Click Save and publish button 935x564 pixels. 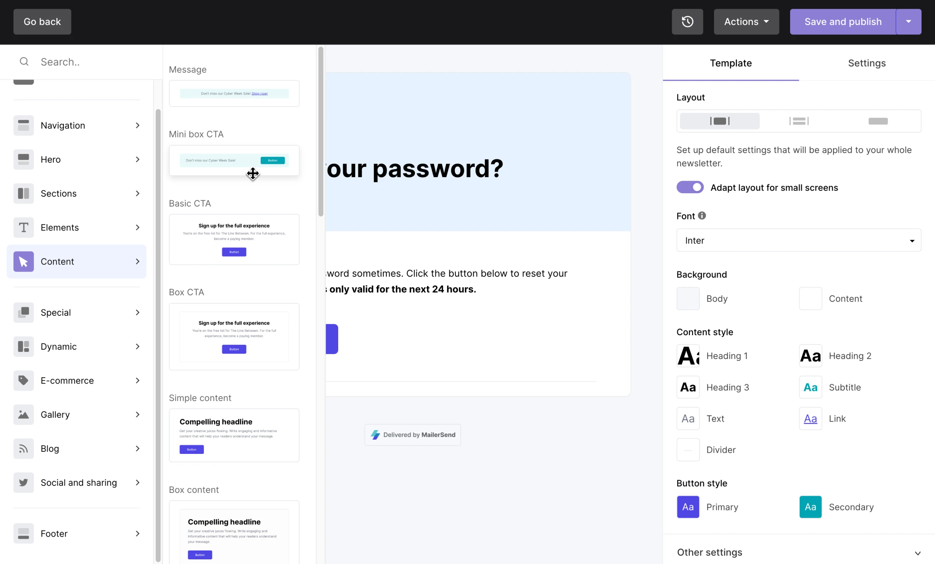843,22
